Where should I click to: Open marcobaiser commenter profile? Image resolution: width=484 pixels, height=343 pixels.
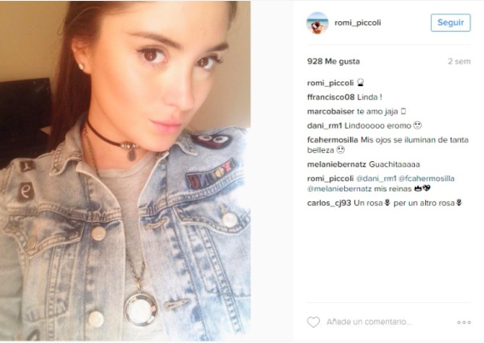330,112
